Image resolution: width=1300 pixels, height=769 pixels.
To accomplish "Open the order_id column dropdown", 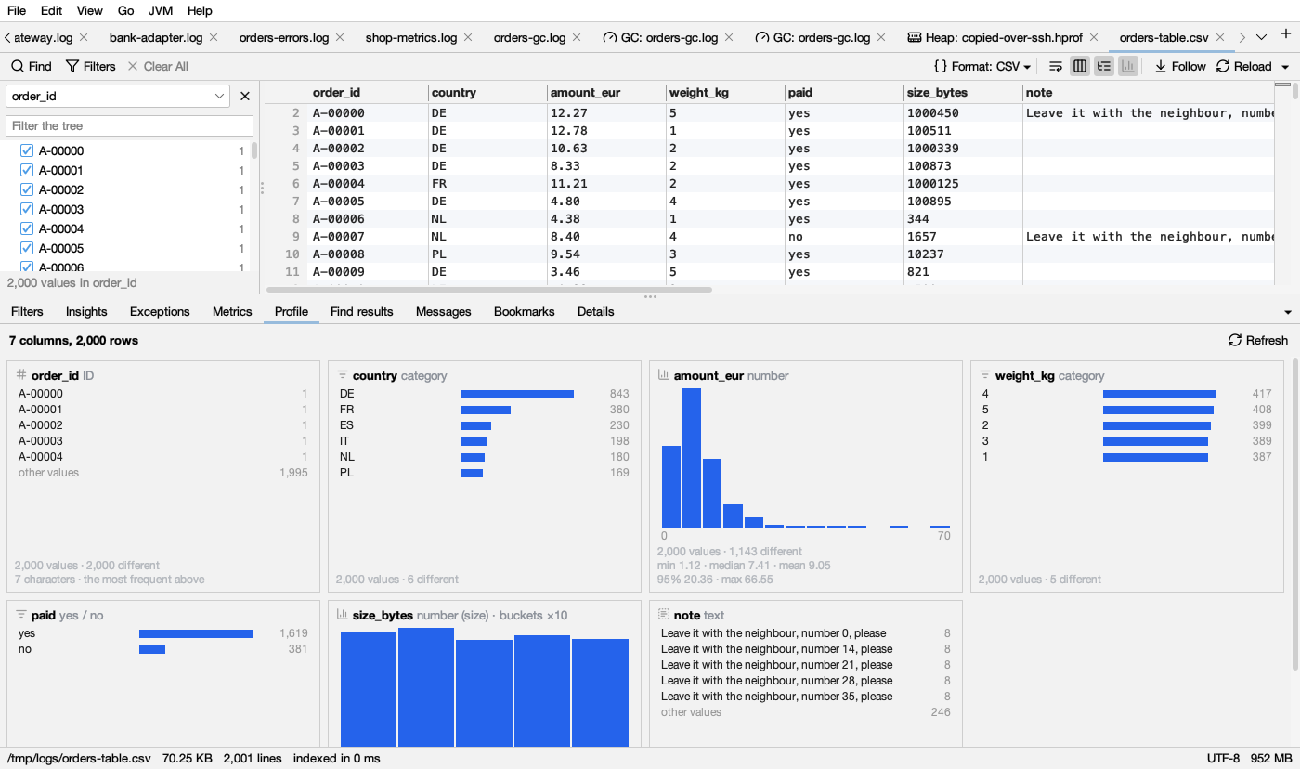I will pos(118,96).
